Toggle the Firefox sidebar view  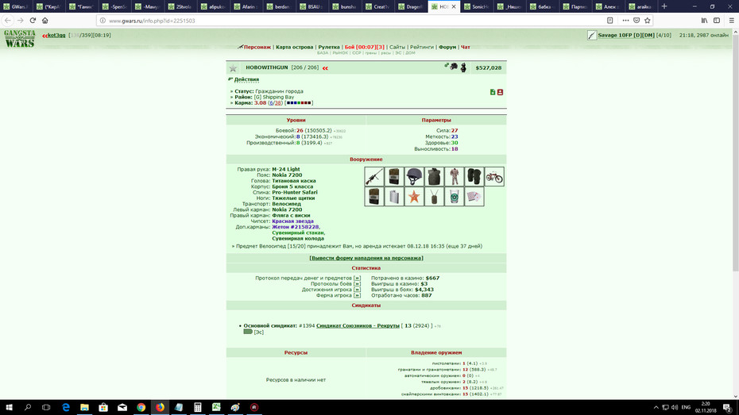(717, 20)
